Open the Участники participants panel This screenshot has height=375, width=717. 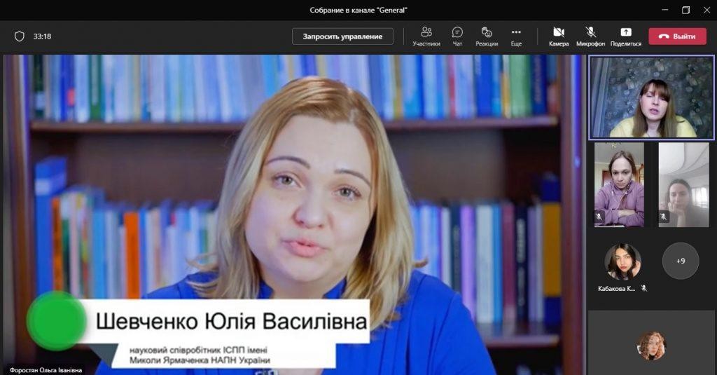(426, 36)
